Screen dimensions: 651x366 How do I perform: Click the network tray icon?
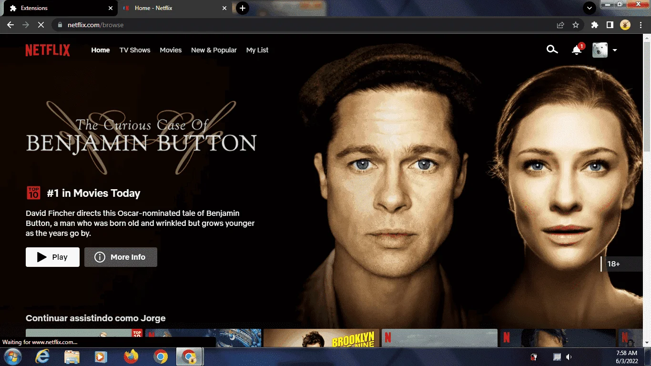click(557, 357)
